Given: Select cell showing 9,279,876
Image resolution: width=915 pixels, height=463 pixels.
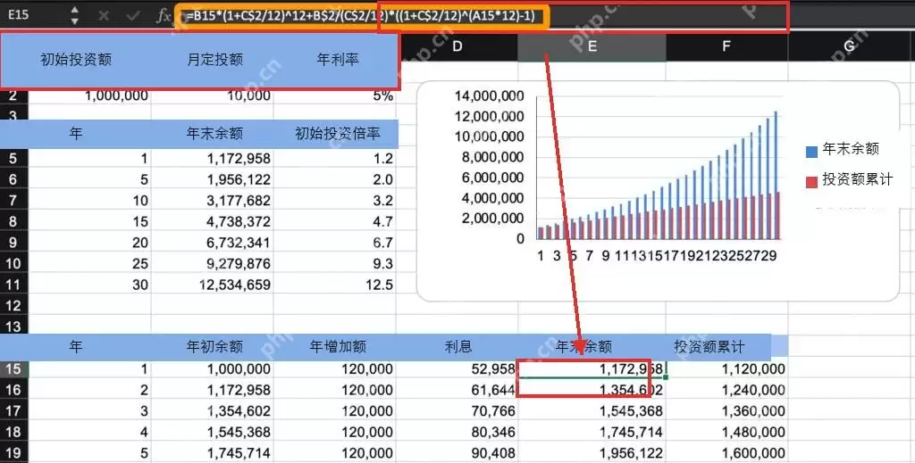Looking at the screenshot, I should (x=213, y=263).
